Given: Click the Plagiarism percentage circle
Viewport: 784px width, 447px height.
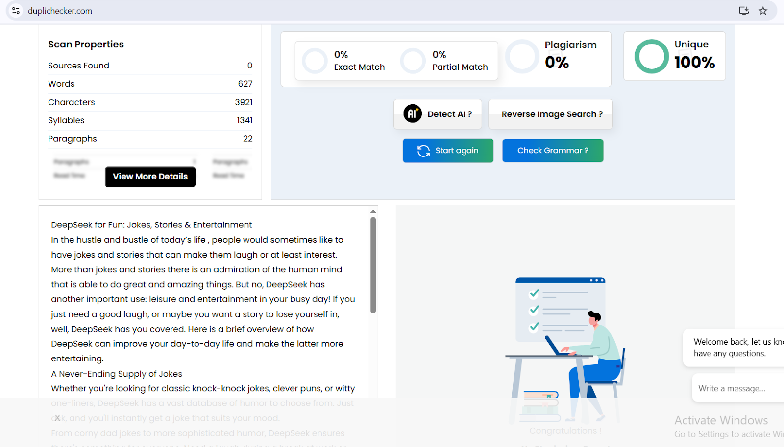Looking at the screenshot, I should point(522,56).
